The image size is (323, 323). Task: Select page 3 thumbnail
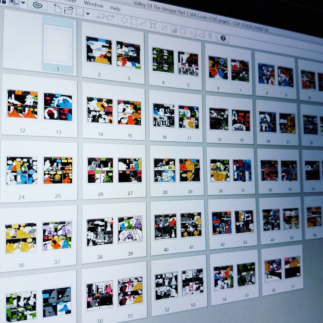pos(128,55)
